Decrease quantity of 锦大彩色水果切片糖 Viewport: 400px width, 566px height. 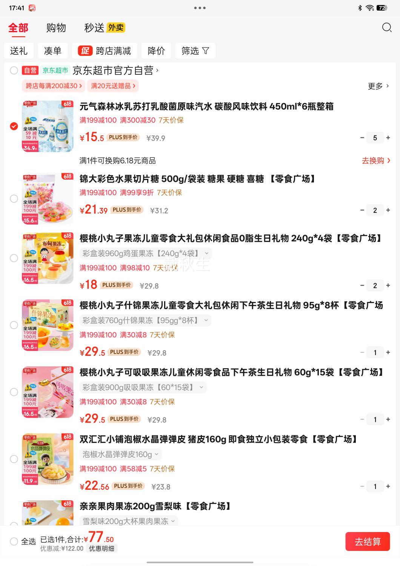coord(362,210)
